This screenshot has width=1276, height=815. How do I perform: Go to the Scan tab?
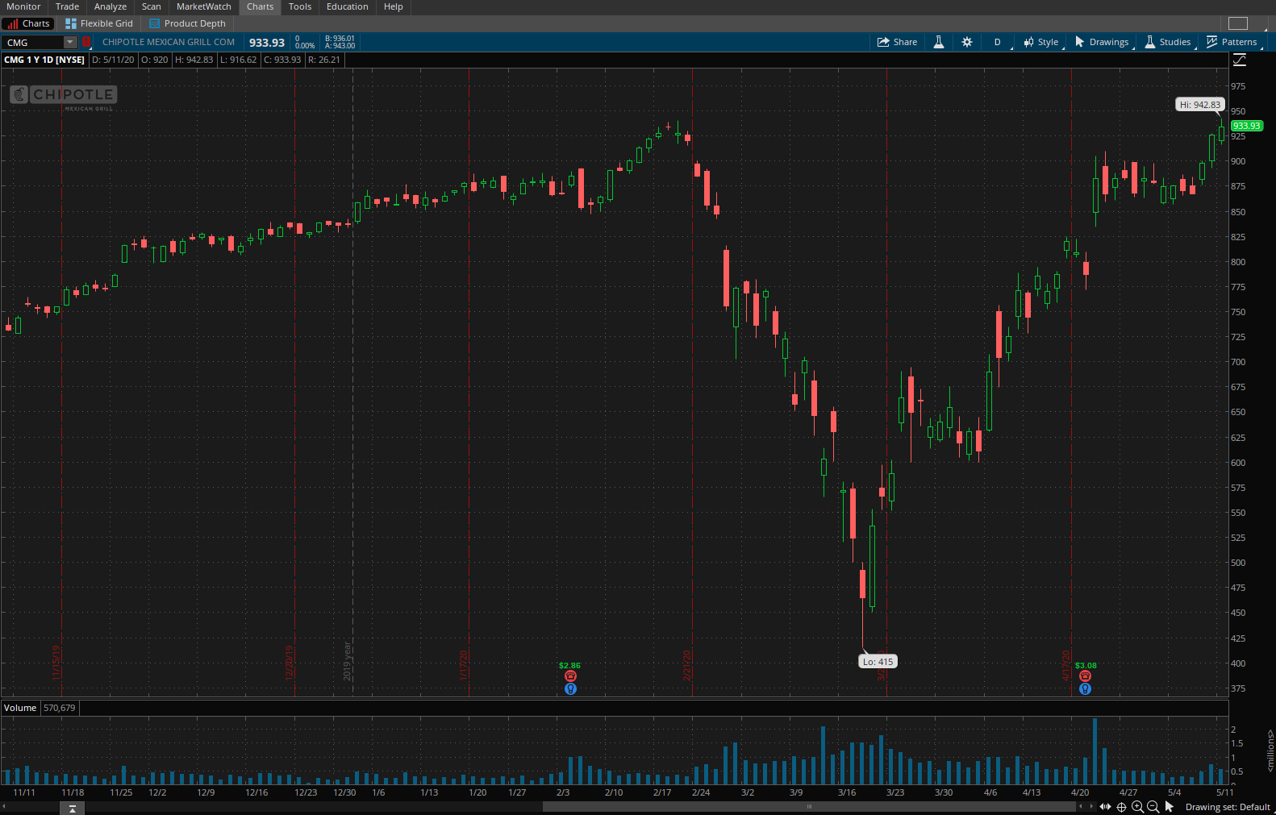click(152, 6)
